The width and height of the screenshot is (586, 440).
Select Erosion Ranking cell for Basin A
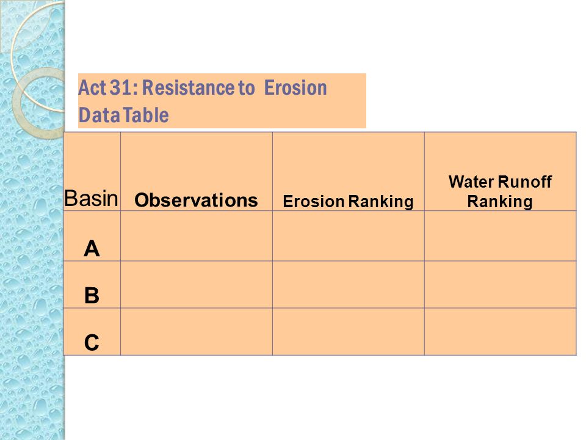[349, 236]
